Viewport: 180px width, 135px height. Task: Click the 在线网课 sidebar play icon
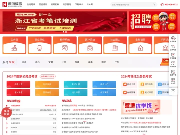coord(173,55)
